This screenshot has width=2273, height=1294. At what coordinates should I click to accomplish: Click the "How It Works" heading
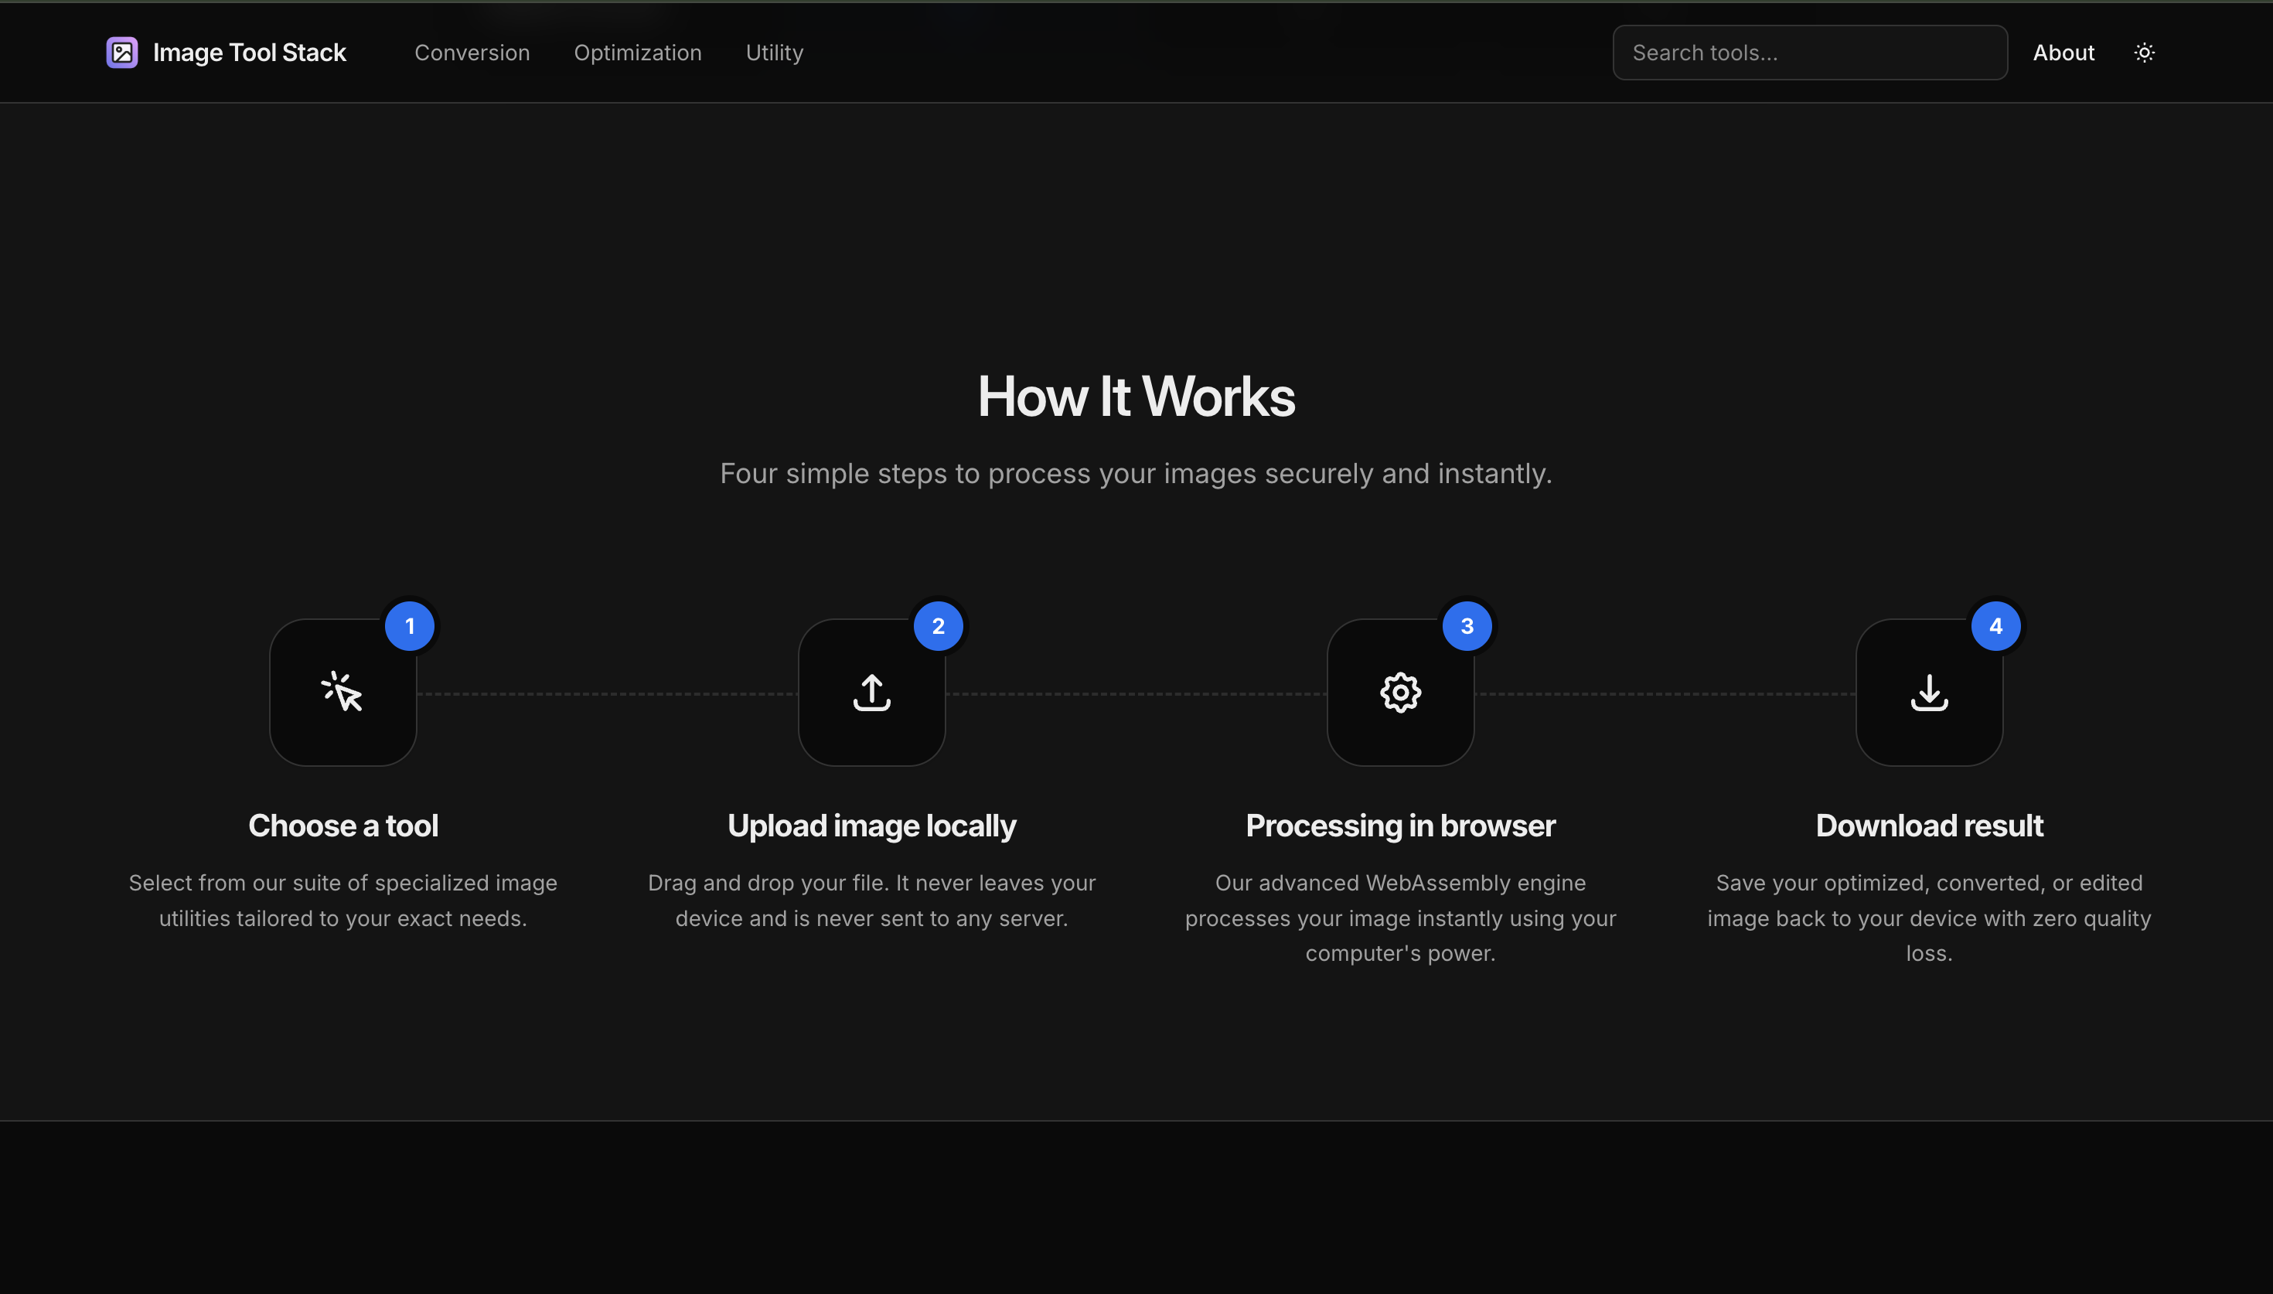[x=1136, y=396]
